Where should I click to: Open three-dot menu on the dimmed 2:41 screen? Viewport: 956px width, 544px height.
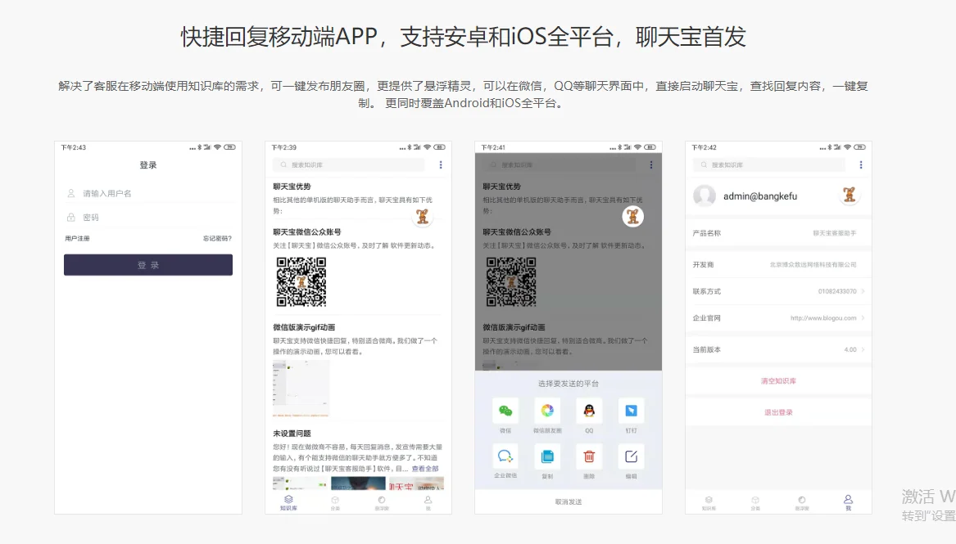pyautogui.click(x=651, y=165)
